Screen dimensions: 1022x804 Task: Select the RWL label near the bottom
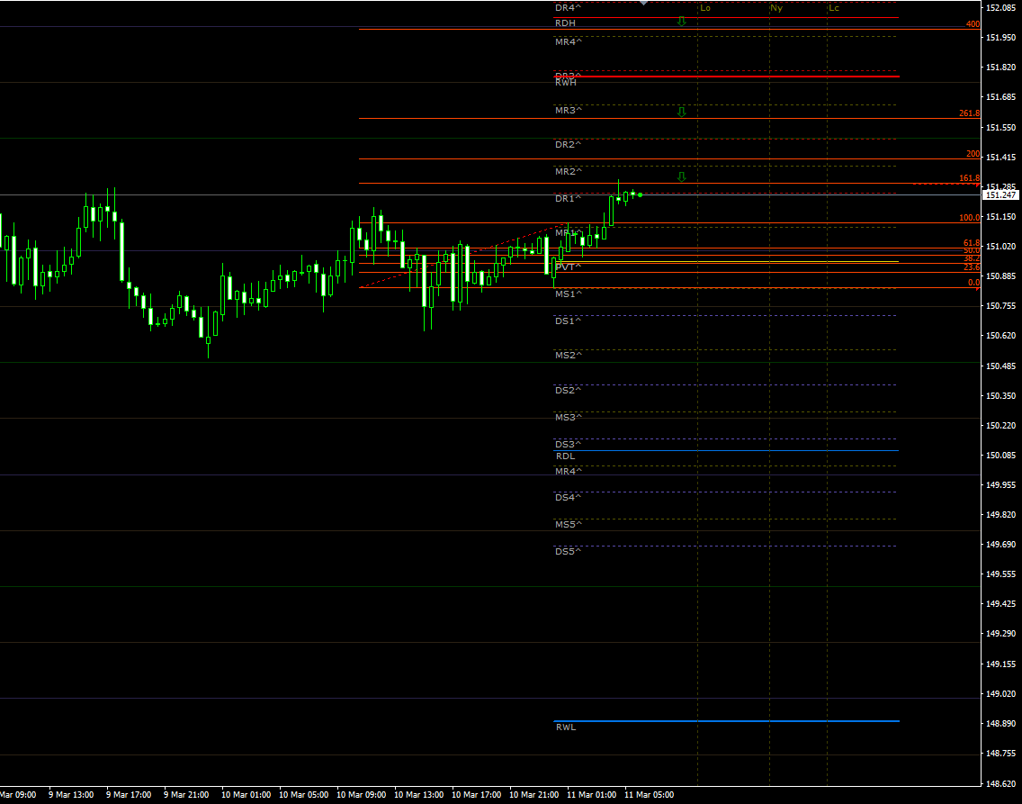(x=565, y=727)
